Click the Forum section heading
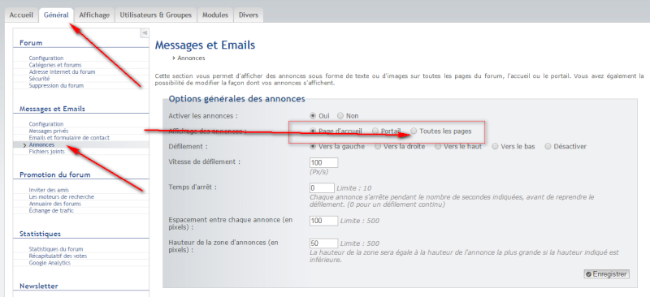 pyautogui.click(x=31, y=43)
